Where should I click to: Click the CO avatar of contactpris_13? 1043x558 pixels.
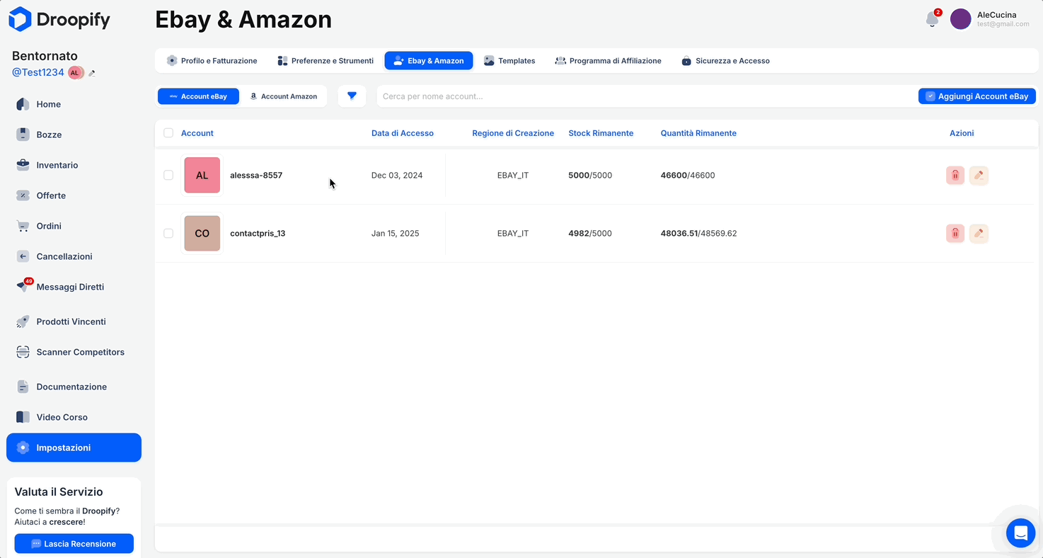202,233
